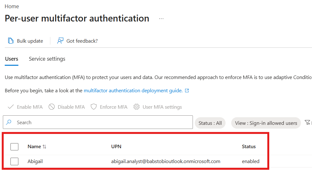The width and height of the screenshot is (312, 170).
Task: Click the Name column header
Action: 34,147
